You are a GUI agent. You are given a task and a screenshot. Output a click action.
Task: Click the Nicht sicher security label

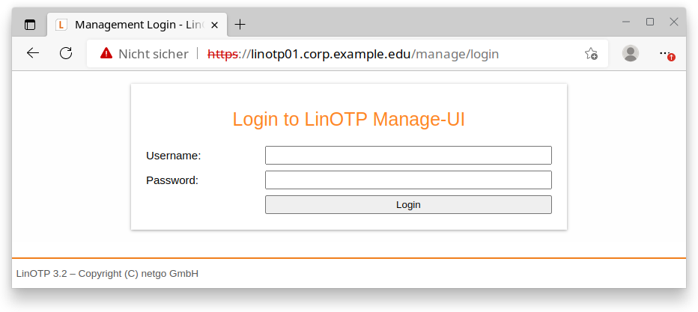click(153, 54)
